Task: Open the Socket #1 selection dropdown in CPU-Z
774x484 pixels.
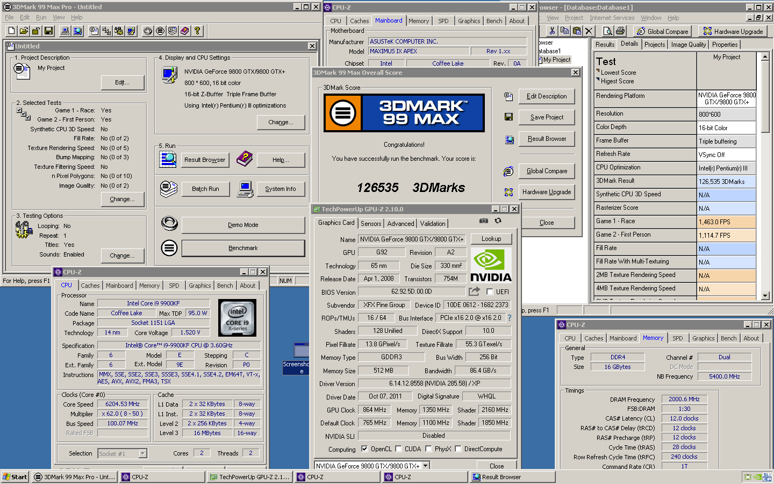Action: [142, 453]
